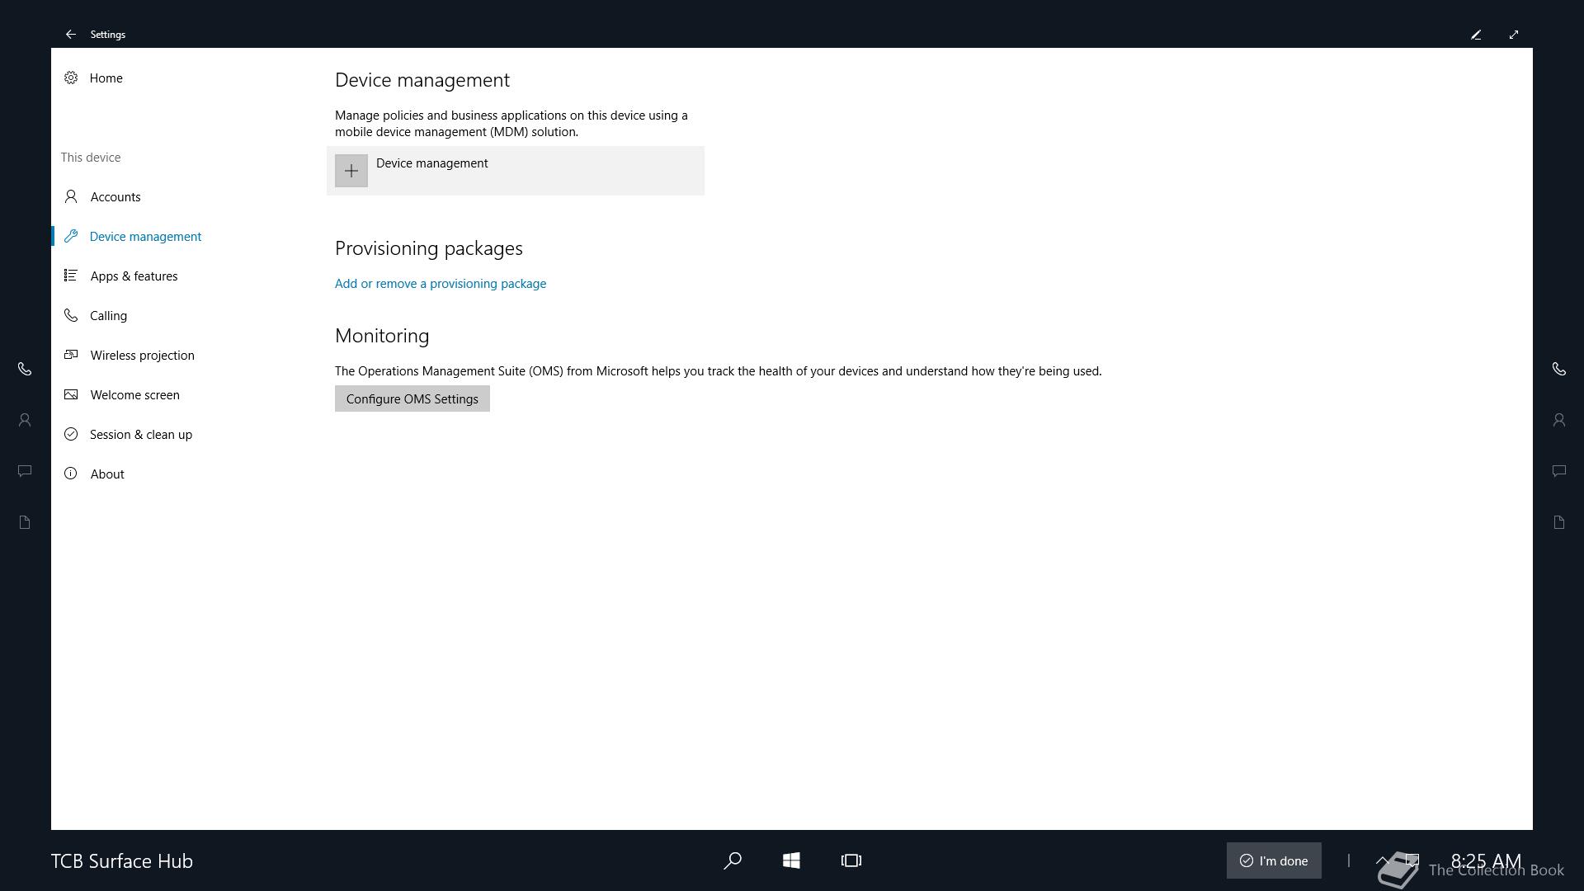The width and height of the screenshot is (1584, 891).
Task: Open chat bubble on the right edge bar
Action: [x=1559, y=471]
